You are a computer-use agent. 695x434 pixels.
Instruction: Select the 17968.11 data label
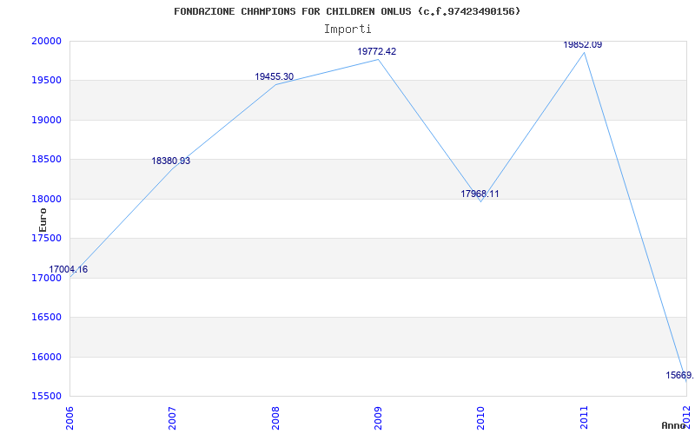click(x=480, y=194)
